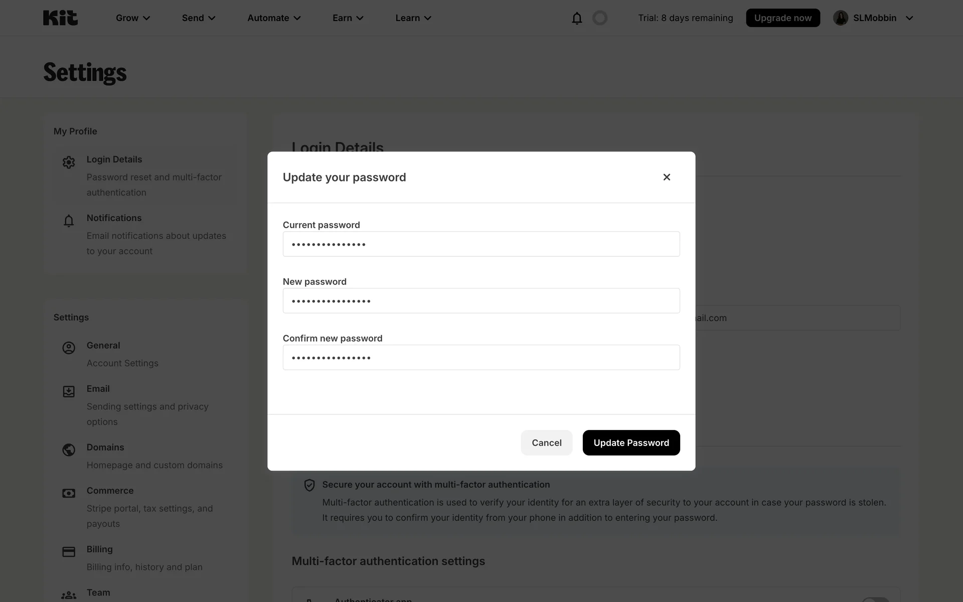
Task: Click the Domains globe icon
Action: click(69, 450)
